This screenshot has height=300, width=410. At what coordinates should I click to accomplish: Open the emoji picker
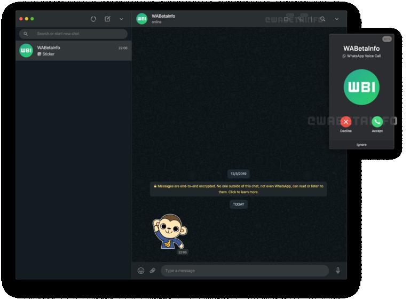pos(141,271)
